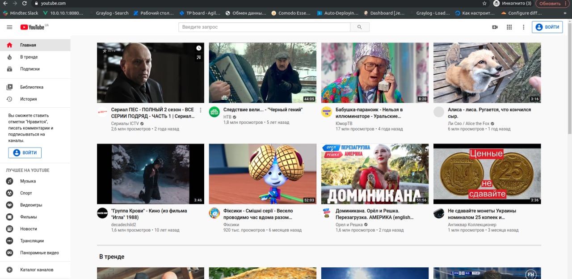The width and height of the screenshot is (572, 279).
Task: Click the Graylog - Search bookmark
Action: 111,13
